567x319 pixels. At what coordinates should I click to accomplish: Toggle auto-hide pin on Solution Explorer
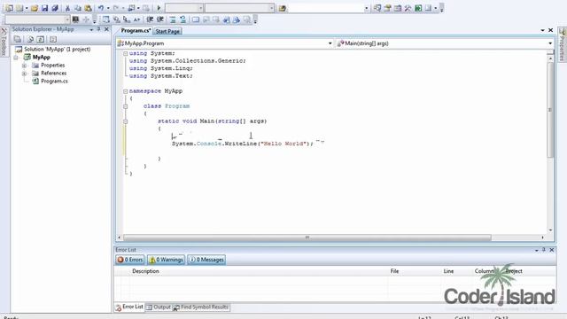click(x=98, y=29)
